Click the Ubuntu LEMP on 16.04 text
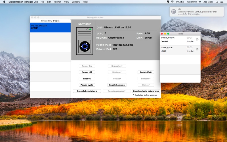 (117, 27)
